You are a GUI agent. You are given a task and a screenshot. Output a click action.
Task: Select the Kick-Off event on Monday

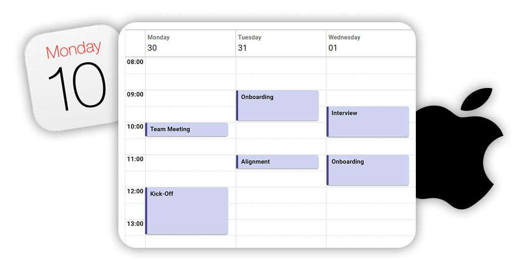tap(187, 211)
